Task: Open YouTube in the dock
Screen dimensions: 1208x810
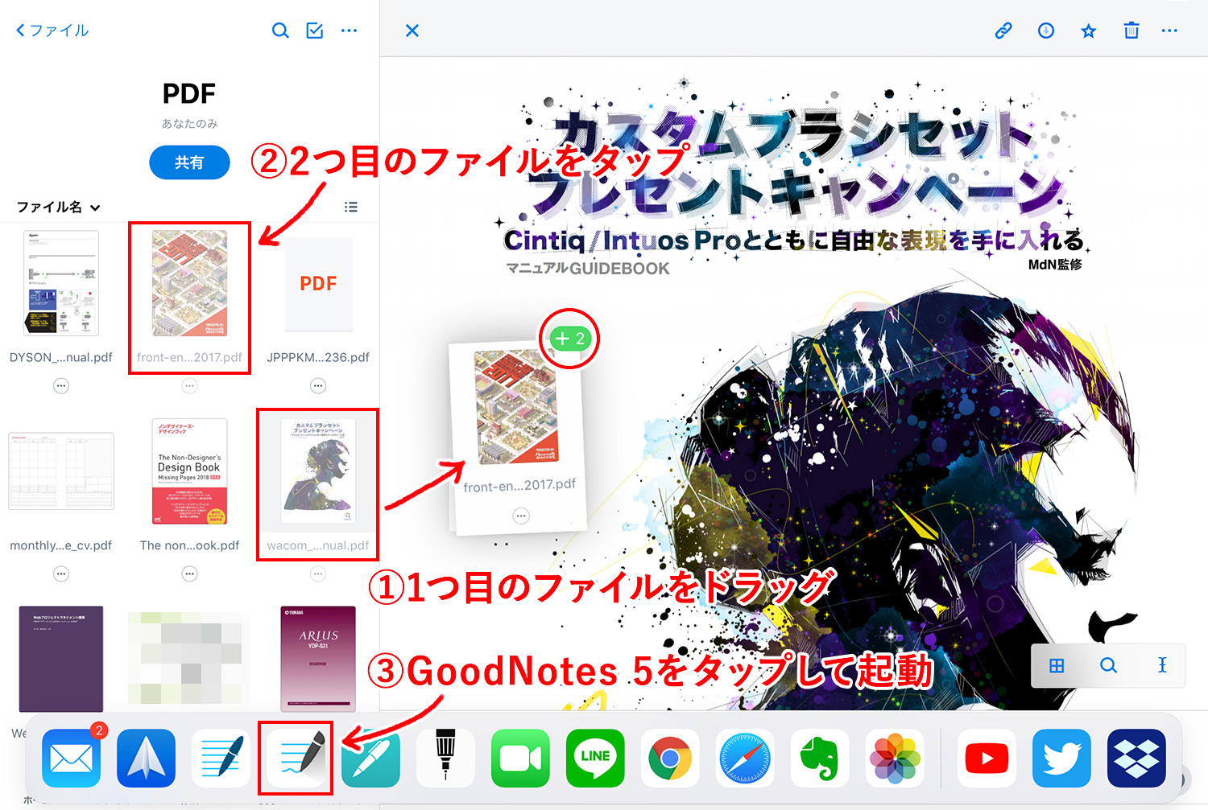Action: 987,759
